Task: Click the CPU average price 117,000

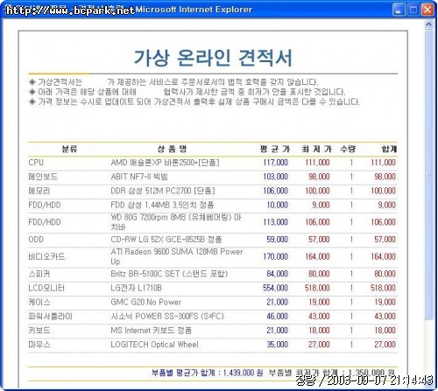Action: pyautogui.click(x=275, y=163)
